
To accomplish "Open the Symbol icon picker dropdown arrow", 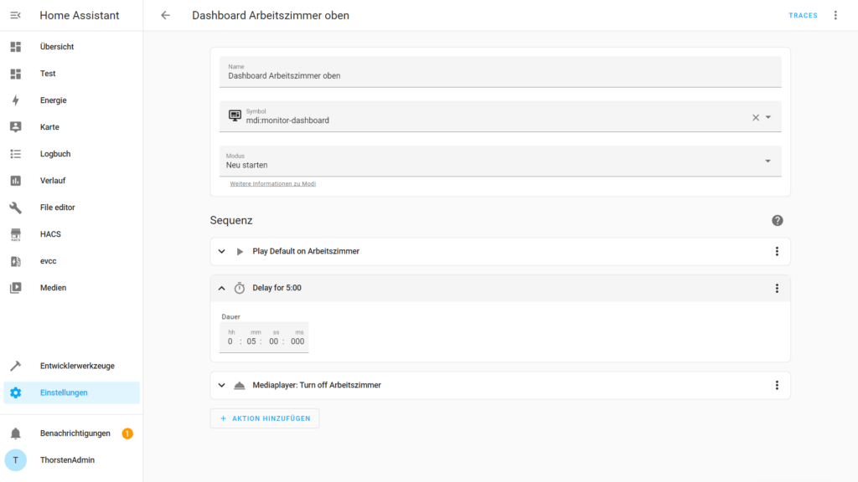I will click(x=768, y=117).
